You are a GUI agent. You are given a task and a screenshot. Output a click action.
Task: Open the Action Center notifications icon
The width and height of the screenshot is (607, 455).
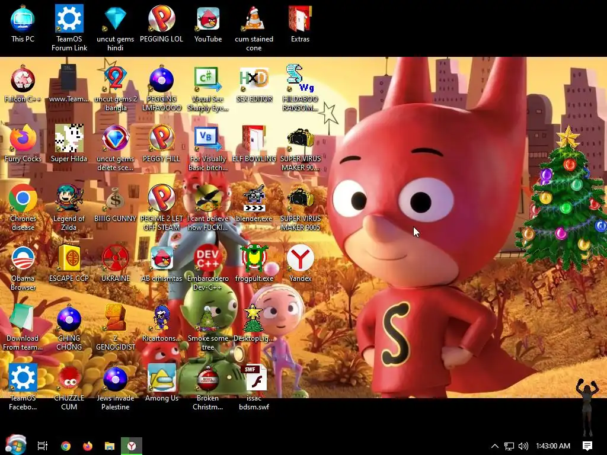click(587, 446)
